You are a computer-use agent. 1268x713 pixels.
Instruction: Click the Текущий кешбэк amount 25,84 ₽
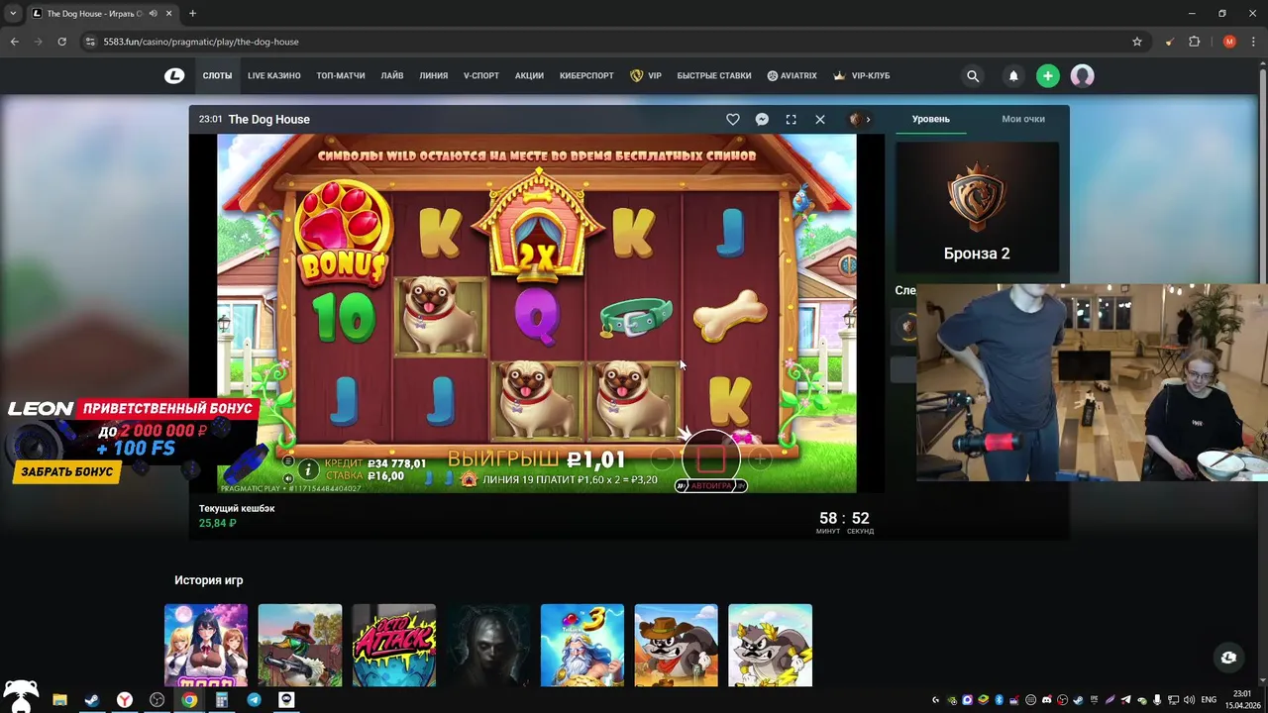point(218,523)
